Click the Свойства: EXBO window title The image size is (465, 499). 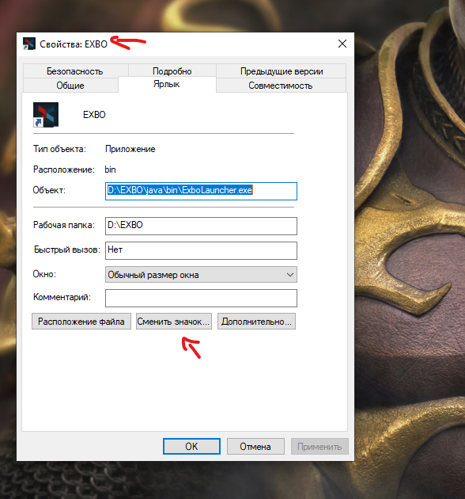pos(74,44)
